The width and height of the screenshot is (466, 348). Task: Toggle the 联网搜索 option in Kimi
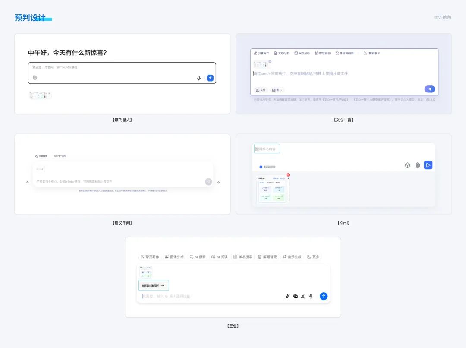pos(268,167)
